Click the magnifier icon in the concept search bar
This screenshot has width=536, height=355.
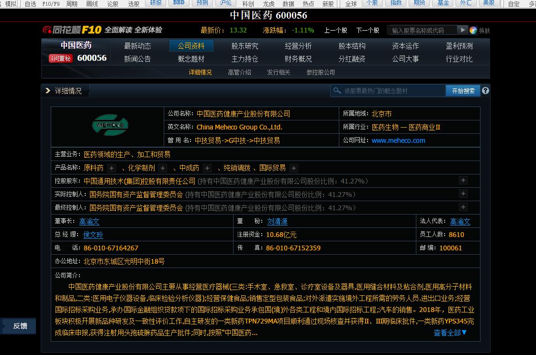[337, 90]
